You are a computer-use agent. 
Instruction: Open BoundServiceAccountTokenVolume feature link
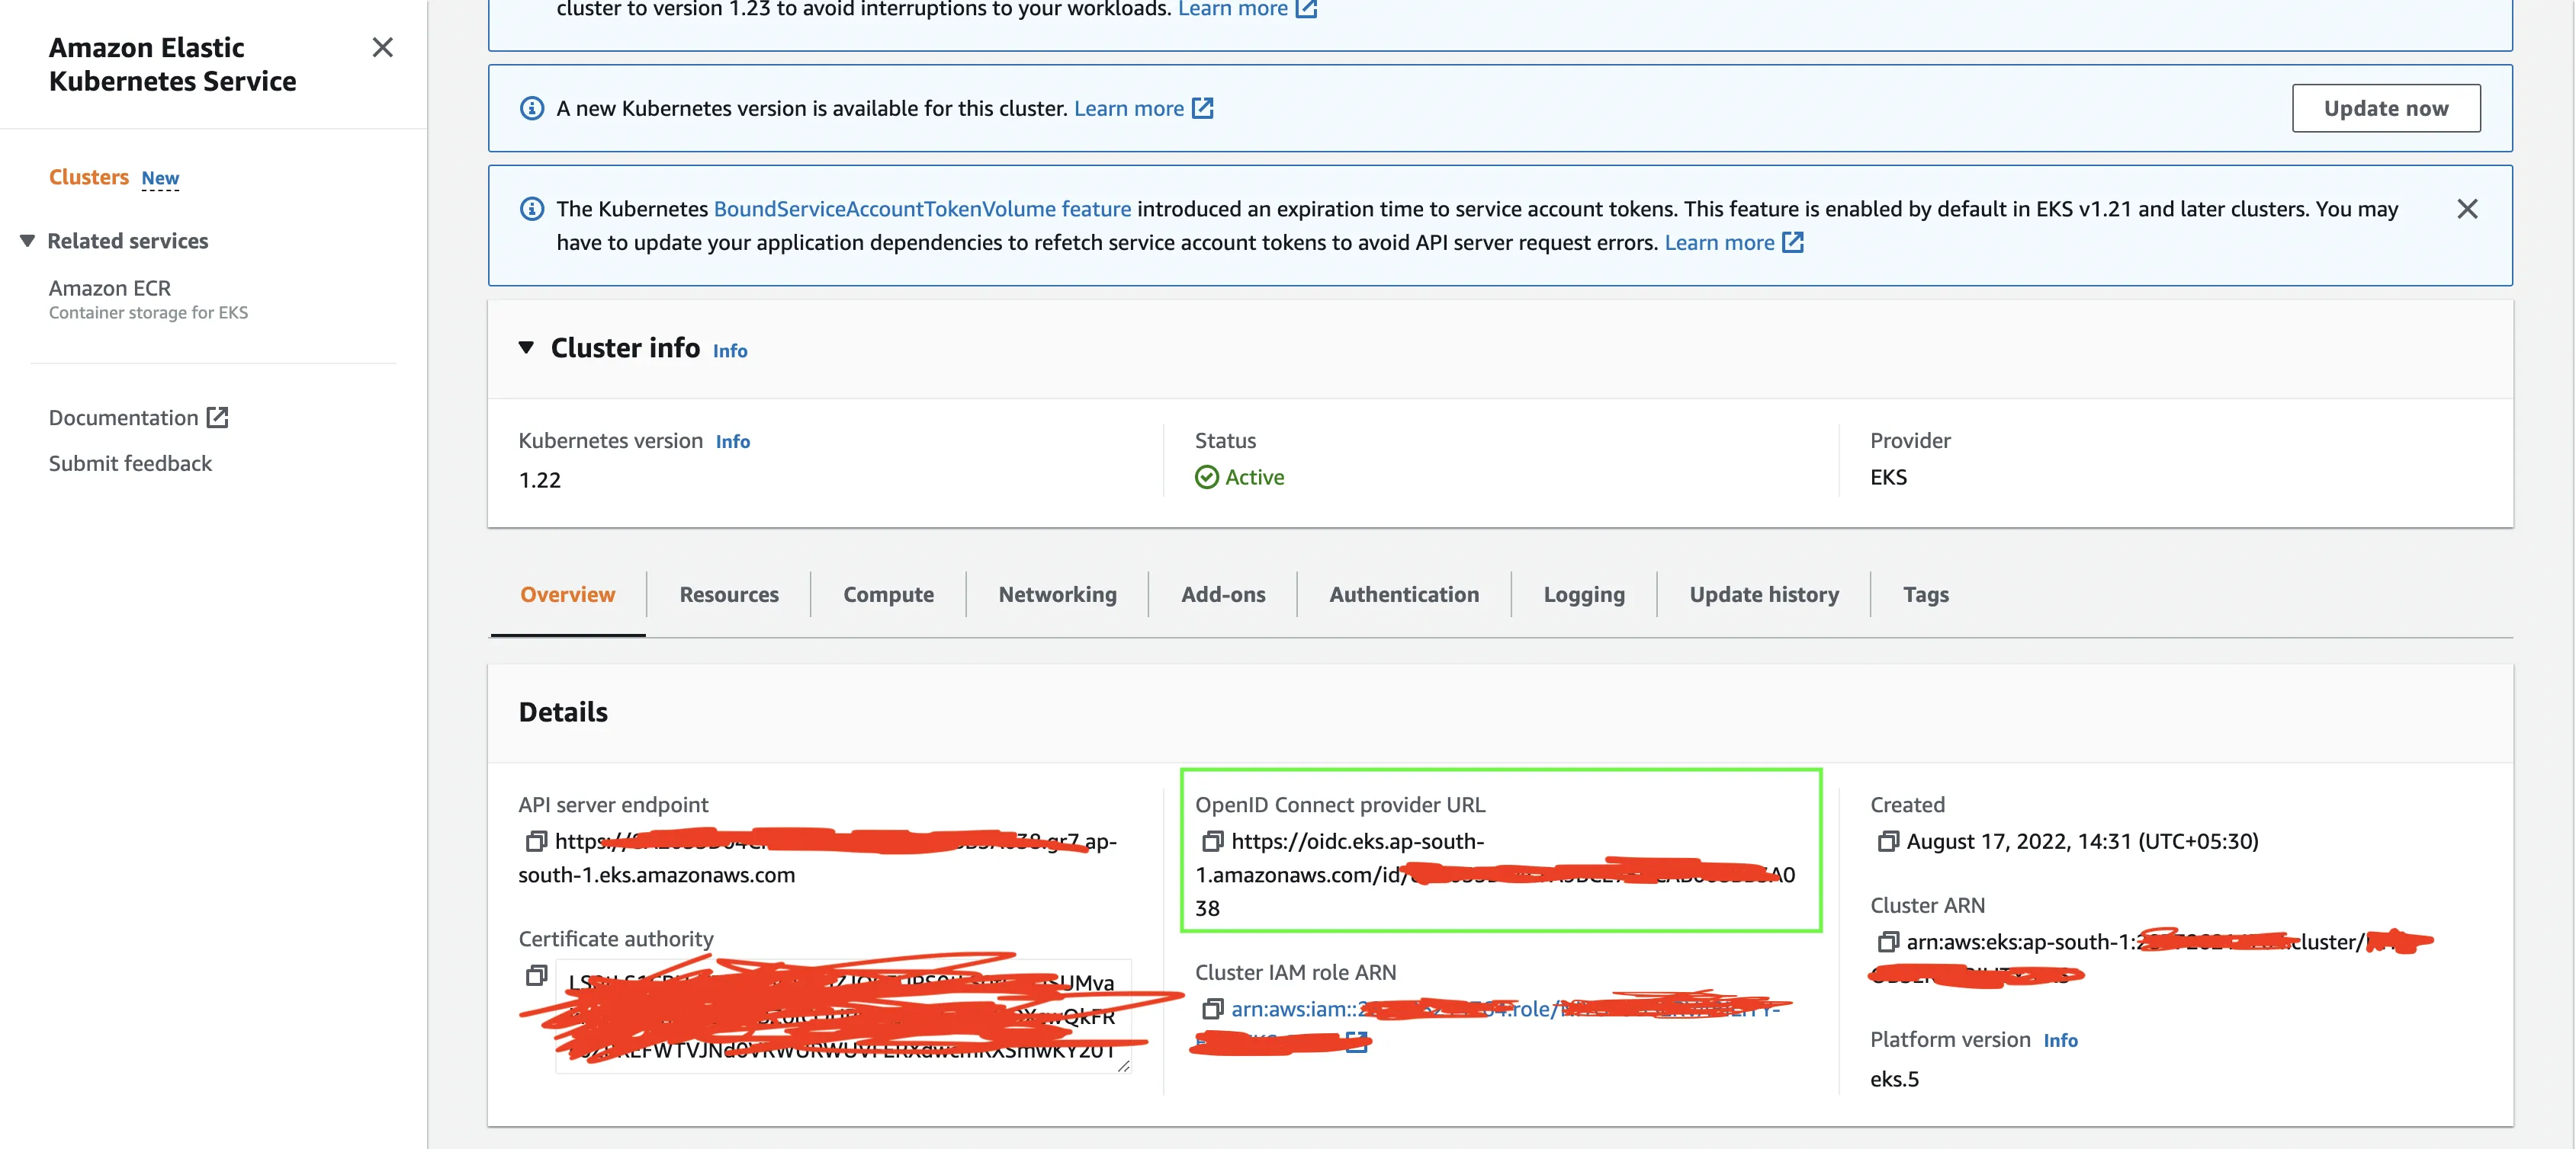click(922, 209)
